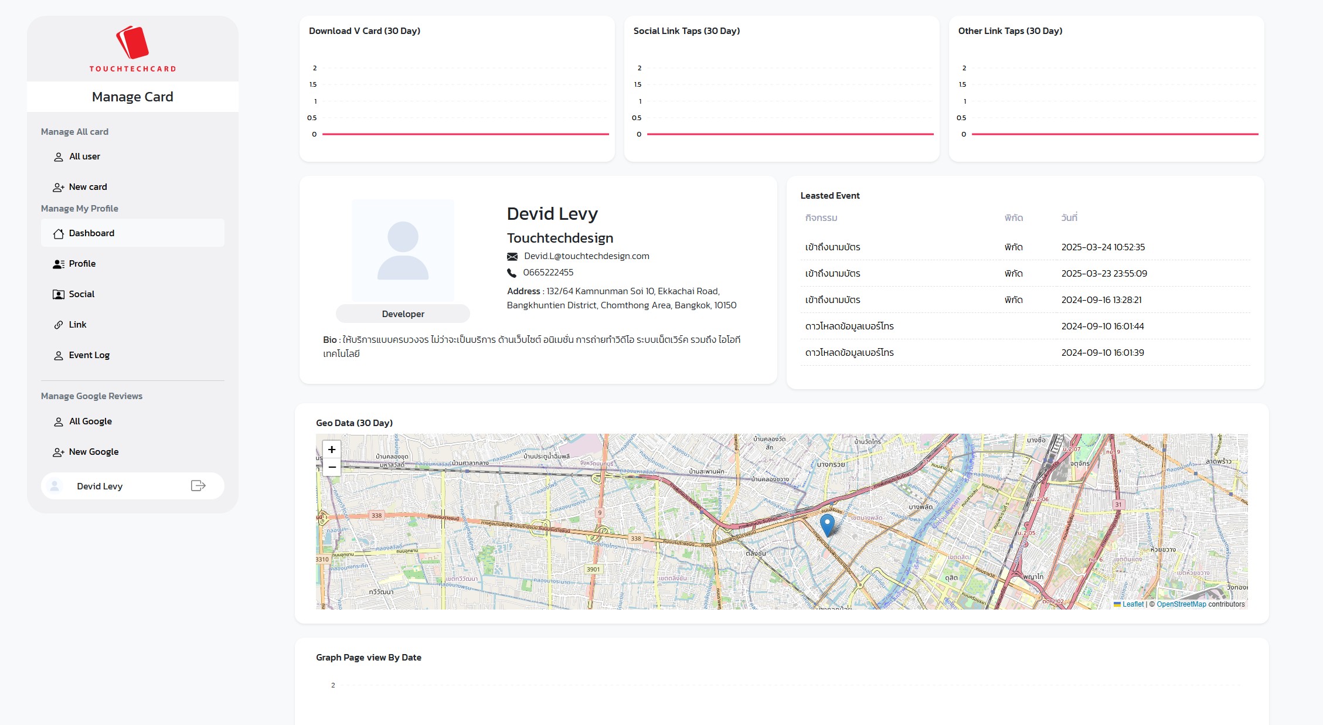Open the Profile menu item
The image size is (1323, 725).
[x=82, y=264]
